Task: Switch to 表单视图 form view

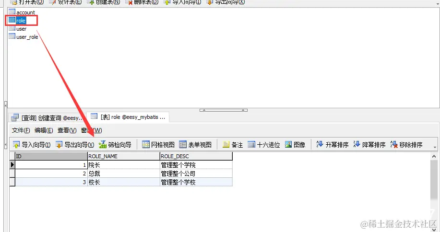Action: [195, 145]
